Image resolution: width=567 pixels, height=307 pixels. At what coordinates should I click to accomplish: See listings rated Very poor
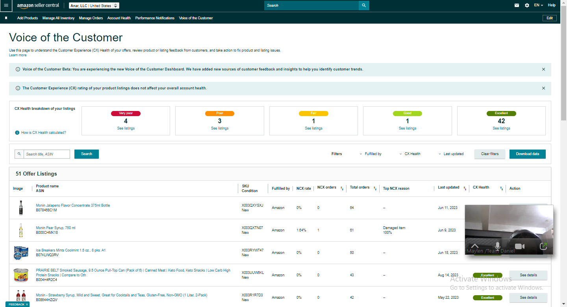pos(126,128)
